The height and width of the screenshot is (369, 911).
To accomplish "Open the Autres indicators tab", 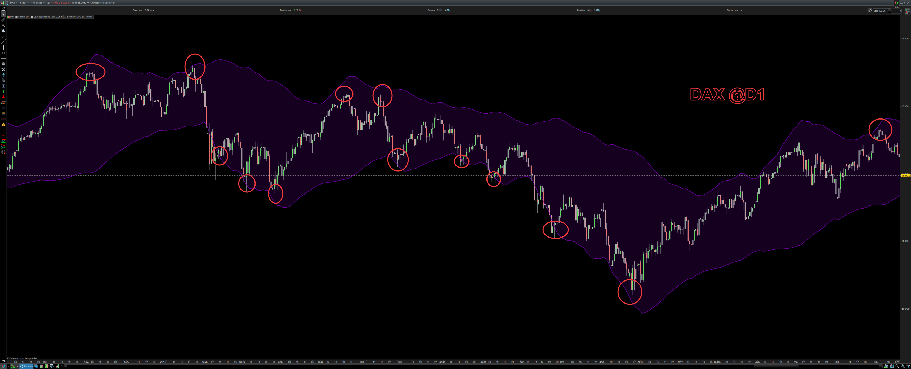I will tap(89, 17).
